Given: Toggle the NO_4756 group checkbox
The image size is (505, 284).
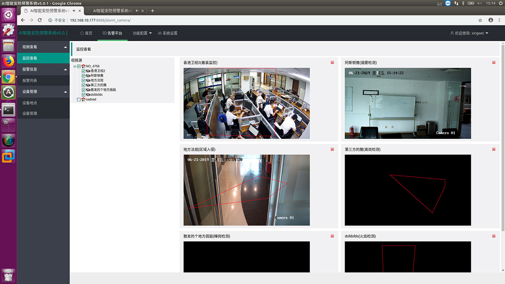Looking at the screenshot, I should click(x=79, y=66).
